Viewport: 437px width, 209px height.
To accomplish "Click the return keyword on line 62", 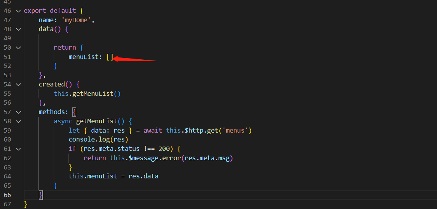I will tap(95, 158).
